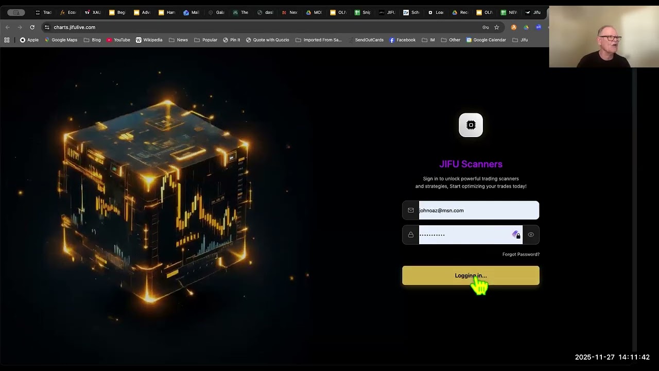659x371 pixels.
Task: Expand the News bookmarks folder
Action: coord(178,40)
